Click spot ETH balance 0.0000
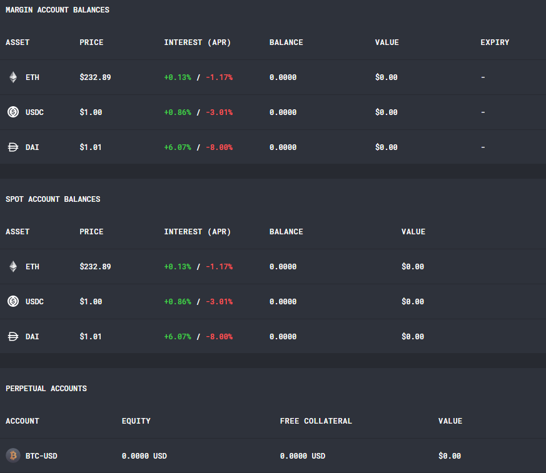This screenshot has height=473, width=546. pyautogui.click(x=283, y=266)
